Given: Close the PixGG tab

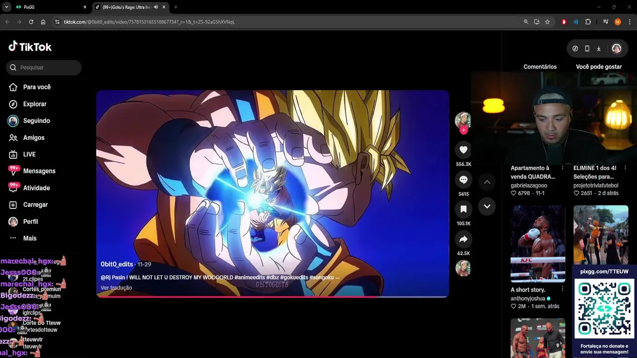Looking at the screenshot, I should (x=85, y=7).
